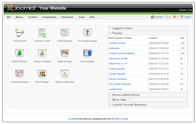Click the Add New Article icon
196x124 pixels.
tap(42, 33)
